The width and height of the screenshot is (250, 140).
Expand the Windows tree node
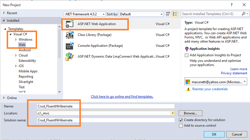16,40
